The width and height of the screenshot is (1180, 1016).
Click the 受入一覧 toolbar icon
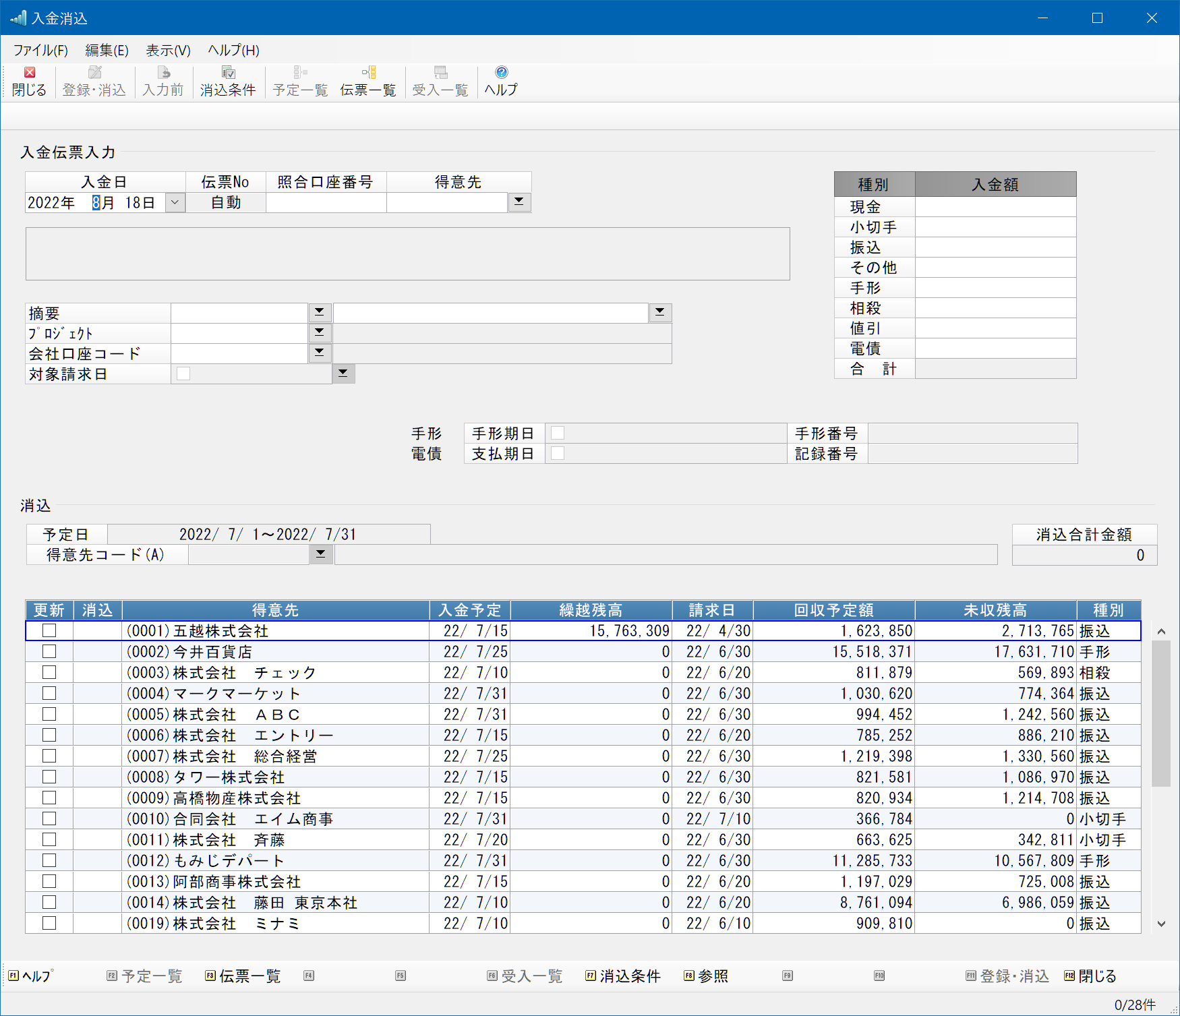(440, 73)
